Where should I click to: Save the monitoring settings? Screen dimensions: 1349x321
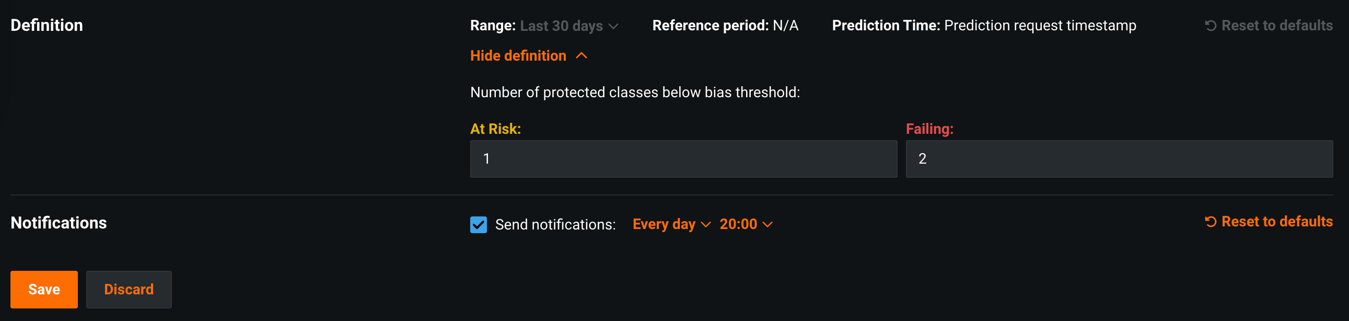point(44,289)
